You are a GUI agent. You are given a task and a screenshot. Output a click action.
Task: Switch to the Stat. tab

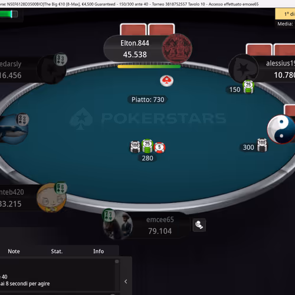click(57, 251)
